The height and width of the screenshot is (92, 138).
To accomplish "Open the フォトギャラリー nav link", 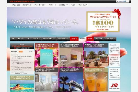I will coord(40,5).
